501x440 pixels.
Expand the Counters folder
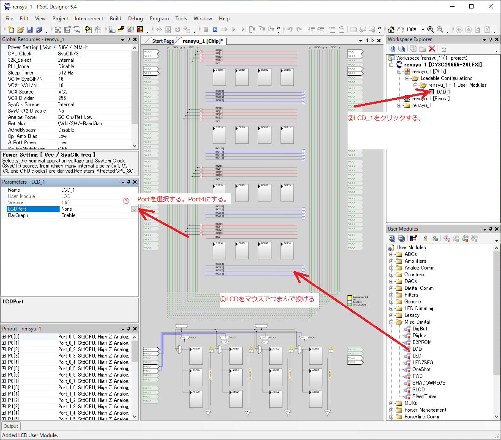pyautogui.click(x=391, y=275)
